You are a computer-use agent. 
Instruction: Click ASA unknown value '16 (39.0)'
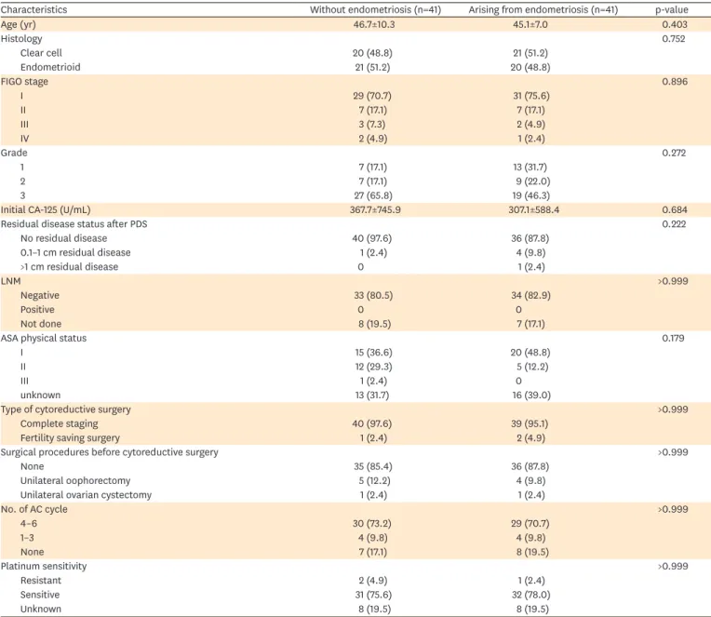531,396
